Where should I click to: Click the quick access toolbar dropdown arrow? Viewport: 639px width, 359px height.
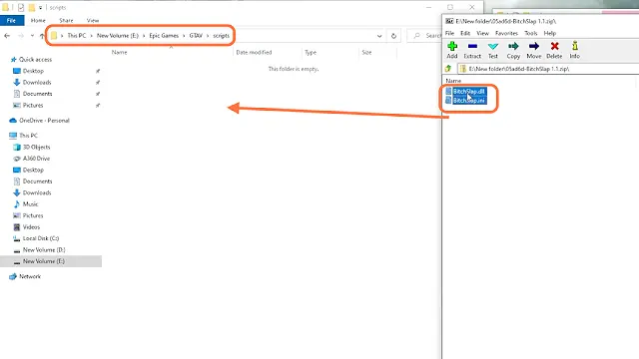tap(40, 8)
